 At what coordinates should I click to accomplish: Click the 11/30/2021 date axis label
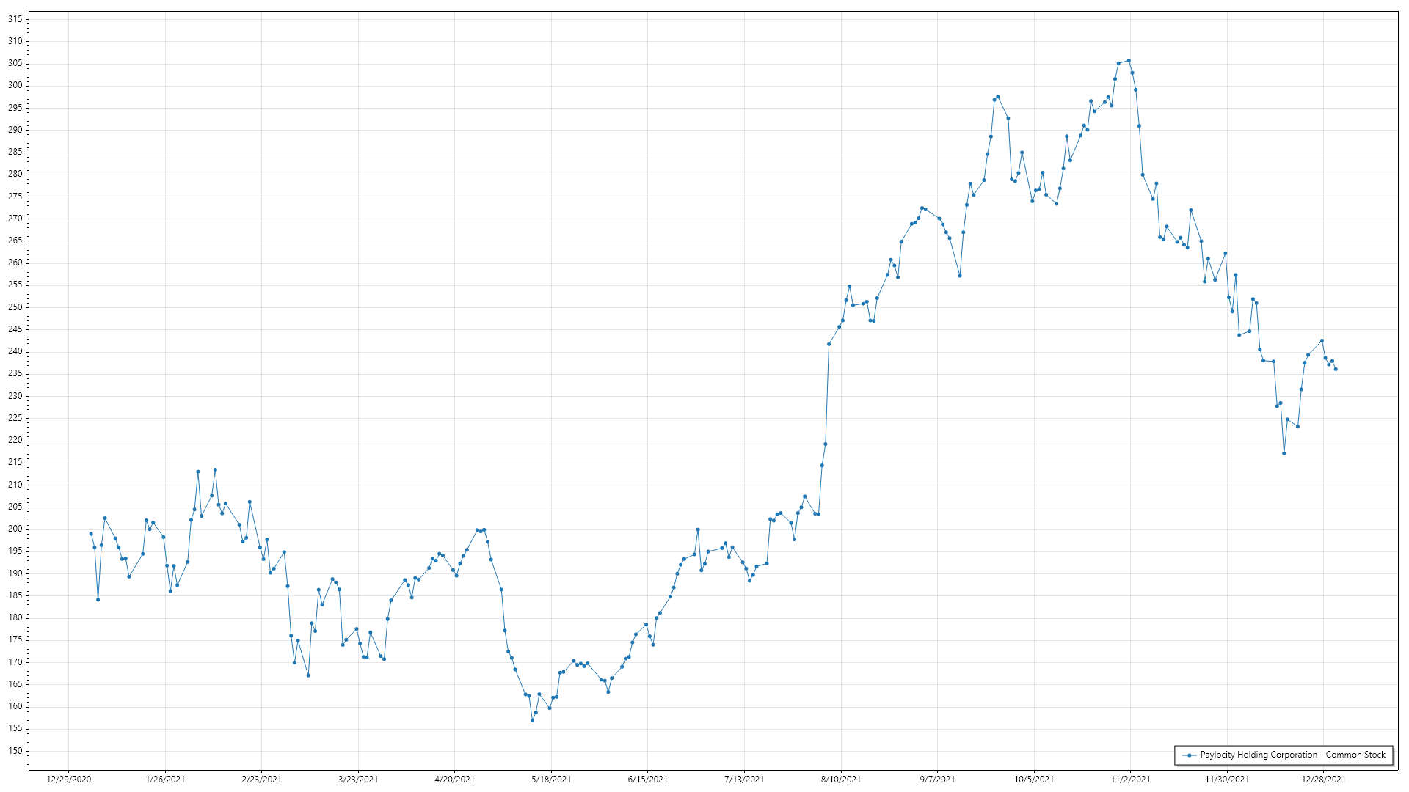(x=1227, y=779)
